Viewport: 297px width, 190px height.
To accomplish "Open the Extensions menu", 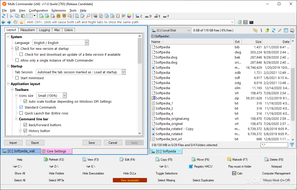I will pyautogui.click(x=59, y=10).
